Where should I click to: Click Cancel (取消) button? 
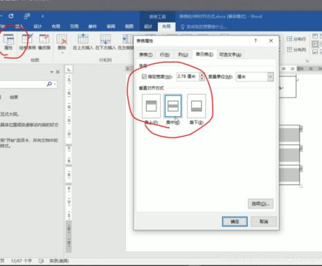click(264, 222)
